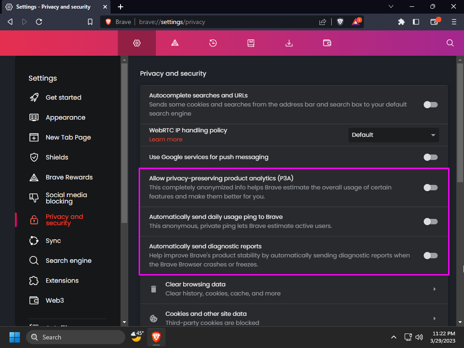Open Clear browsing data row
This screenshot has width=464, height=348.
click(294, 289)
